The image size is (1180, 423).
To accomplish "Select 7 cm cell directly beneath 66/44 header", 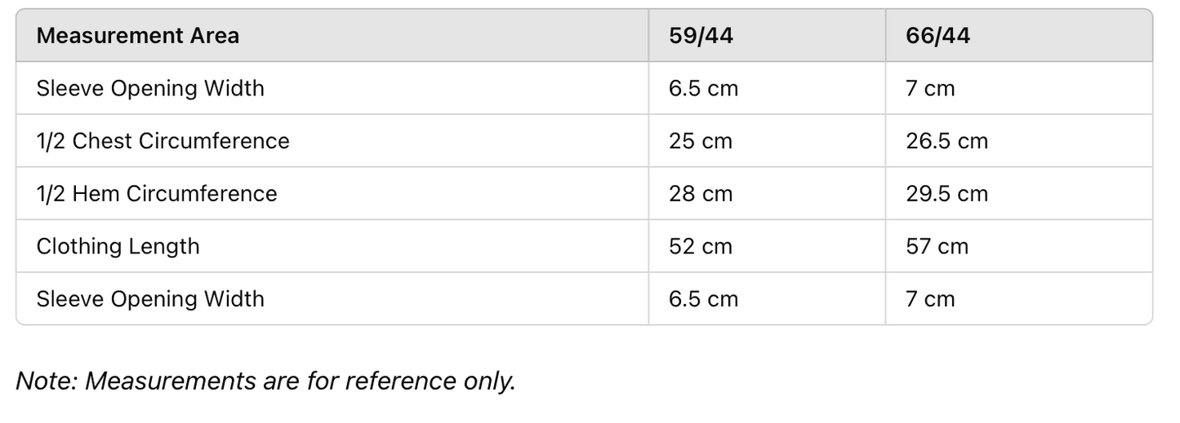I will click(930, 88).
